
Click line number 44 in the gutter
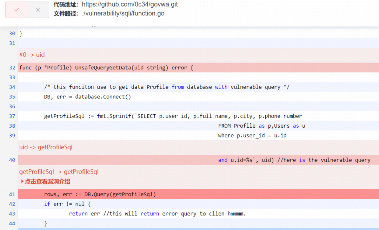(12, 223)
